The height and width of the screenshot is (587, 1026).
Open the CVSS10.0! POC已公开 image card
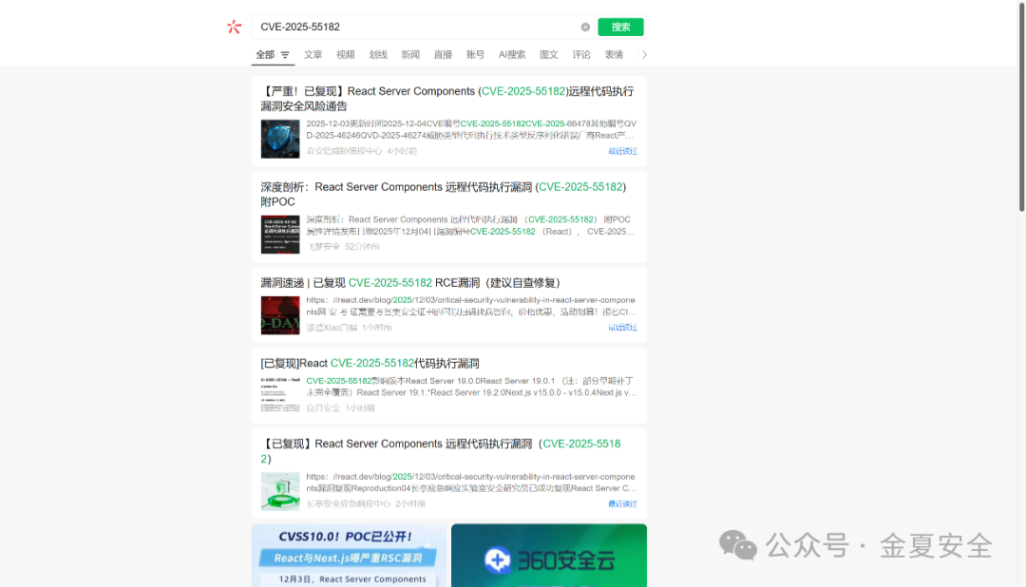pyautogui.click(x=349, y=555)
